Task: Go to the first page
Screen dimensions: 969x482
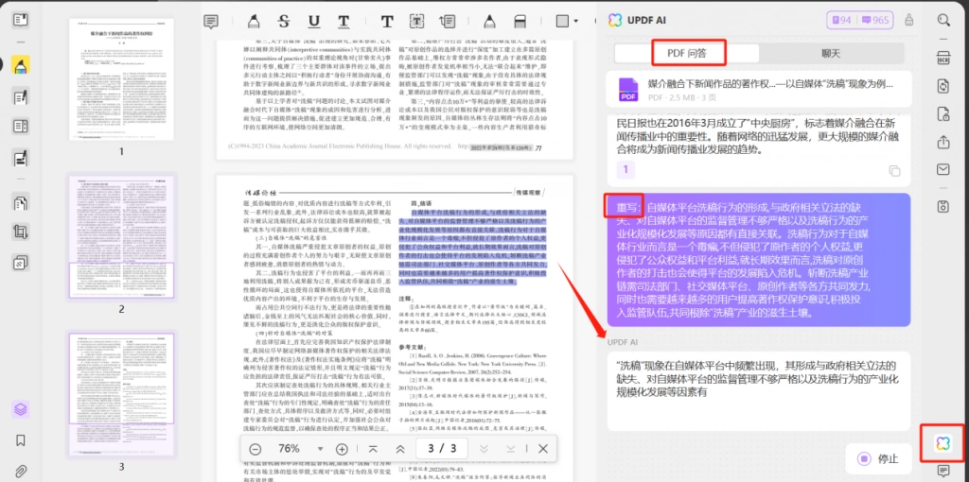Action: [x=373, y=449]
